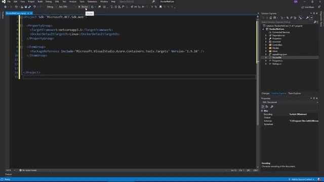
Task: Open the Debug menu
Action: click(x=49, y=2)
